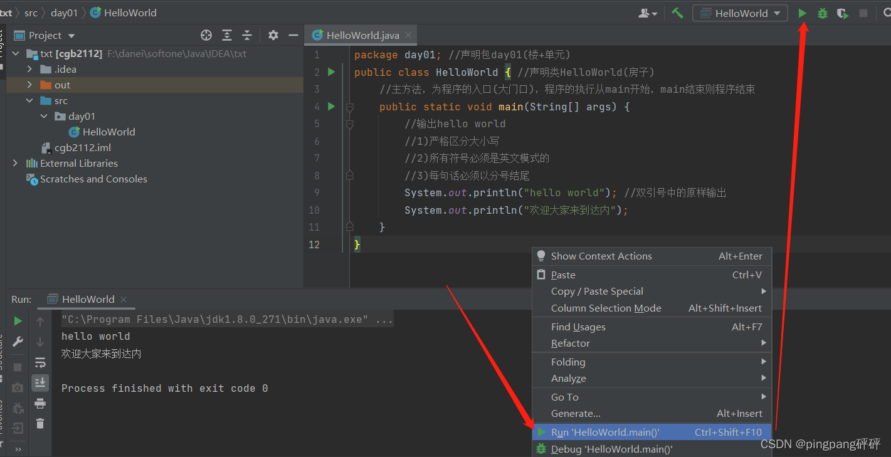Toggle soft-wrap in Run console
The width and height of the screenshot is (891, 457).
tap(40, 362)
